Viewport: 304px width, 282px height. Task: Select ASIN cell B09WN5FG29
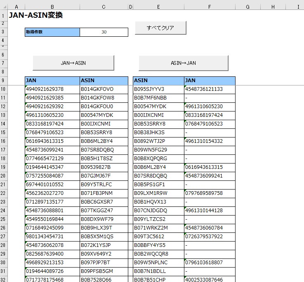(x=158, y=150)
